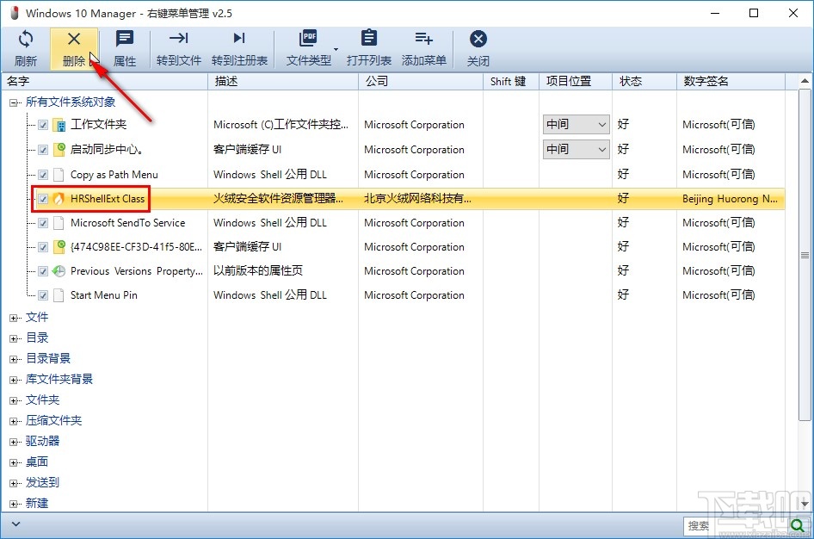Expand the 驱动器 tree node

[14, 441]
